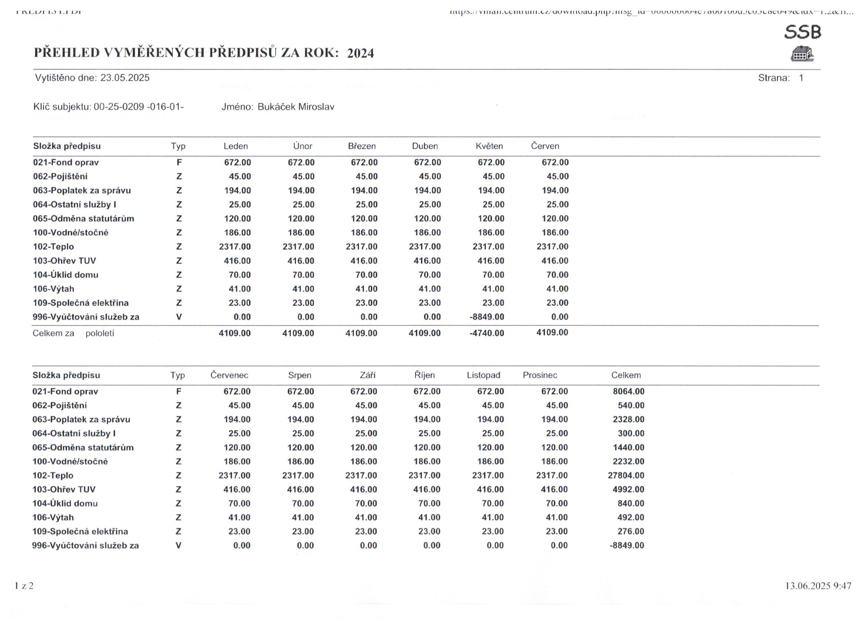The image size is (865, 629).
Task: Select the Poplatek za správu total 2328.00
Action: [x=629, y=420]
